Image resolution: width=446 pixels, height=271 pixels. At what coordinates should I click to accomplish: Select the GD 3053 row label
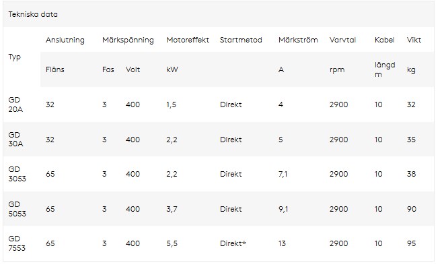[x=16, y=174]
